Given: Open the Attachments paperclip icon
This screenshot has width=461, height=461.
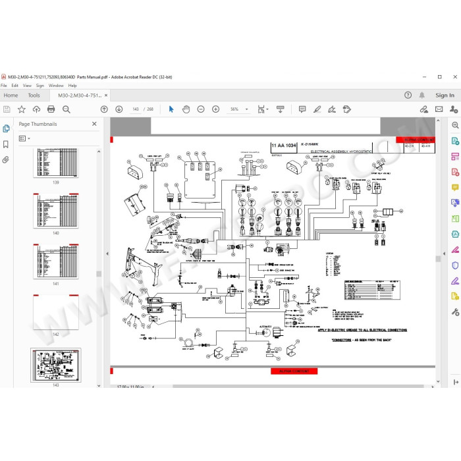Looking at the screenshot, I should (x=5, y=159).
